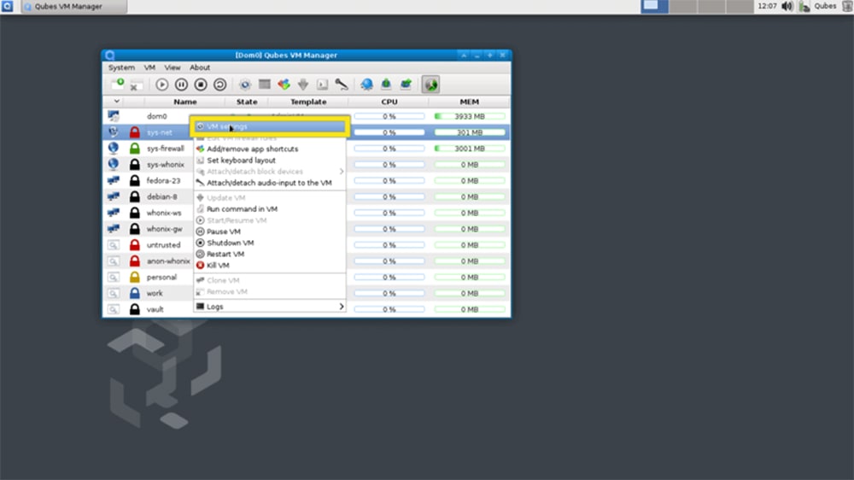The image size is (854, 480).
Task: Click the volume speaker icon in system tray
Action: click(x=787, y=7)
